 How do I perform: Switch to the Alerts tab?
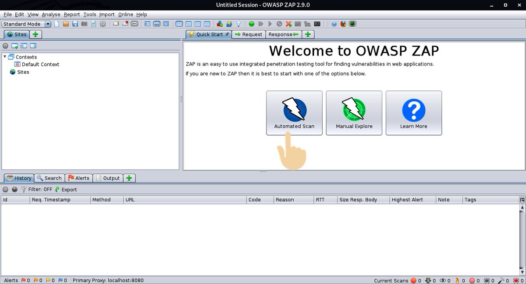79,178
